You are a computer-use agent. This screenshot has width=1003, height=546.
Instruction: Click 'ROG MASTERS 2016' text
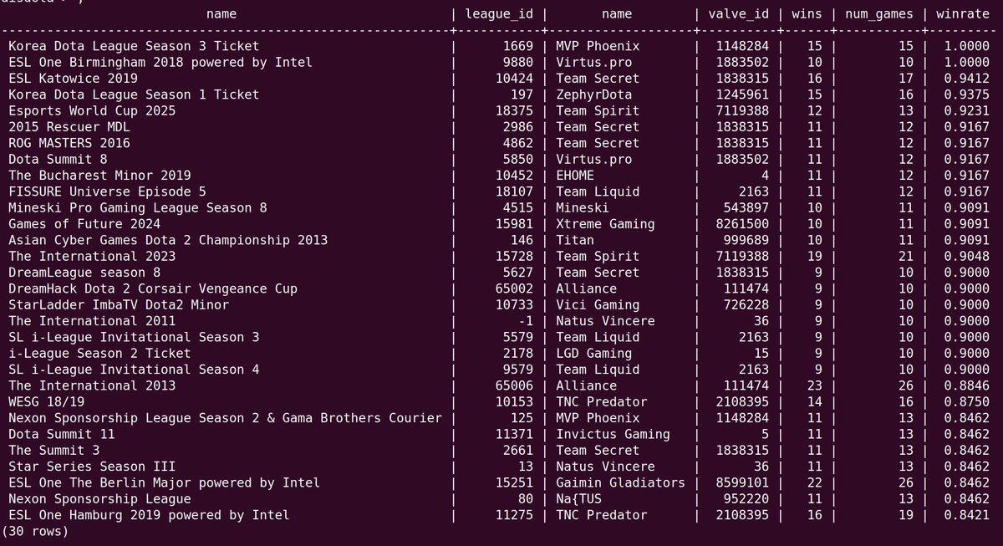pos(69,143)
